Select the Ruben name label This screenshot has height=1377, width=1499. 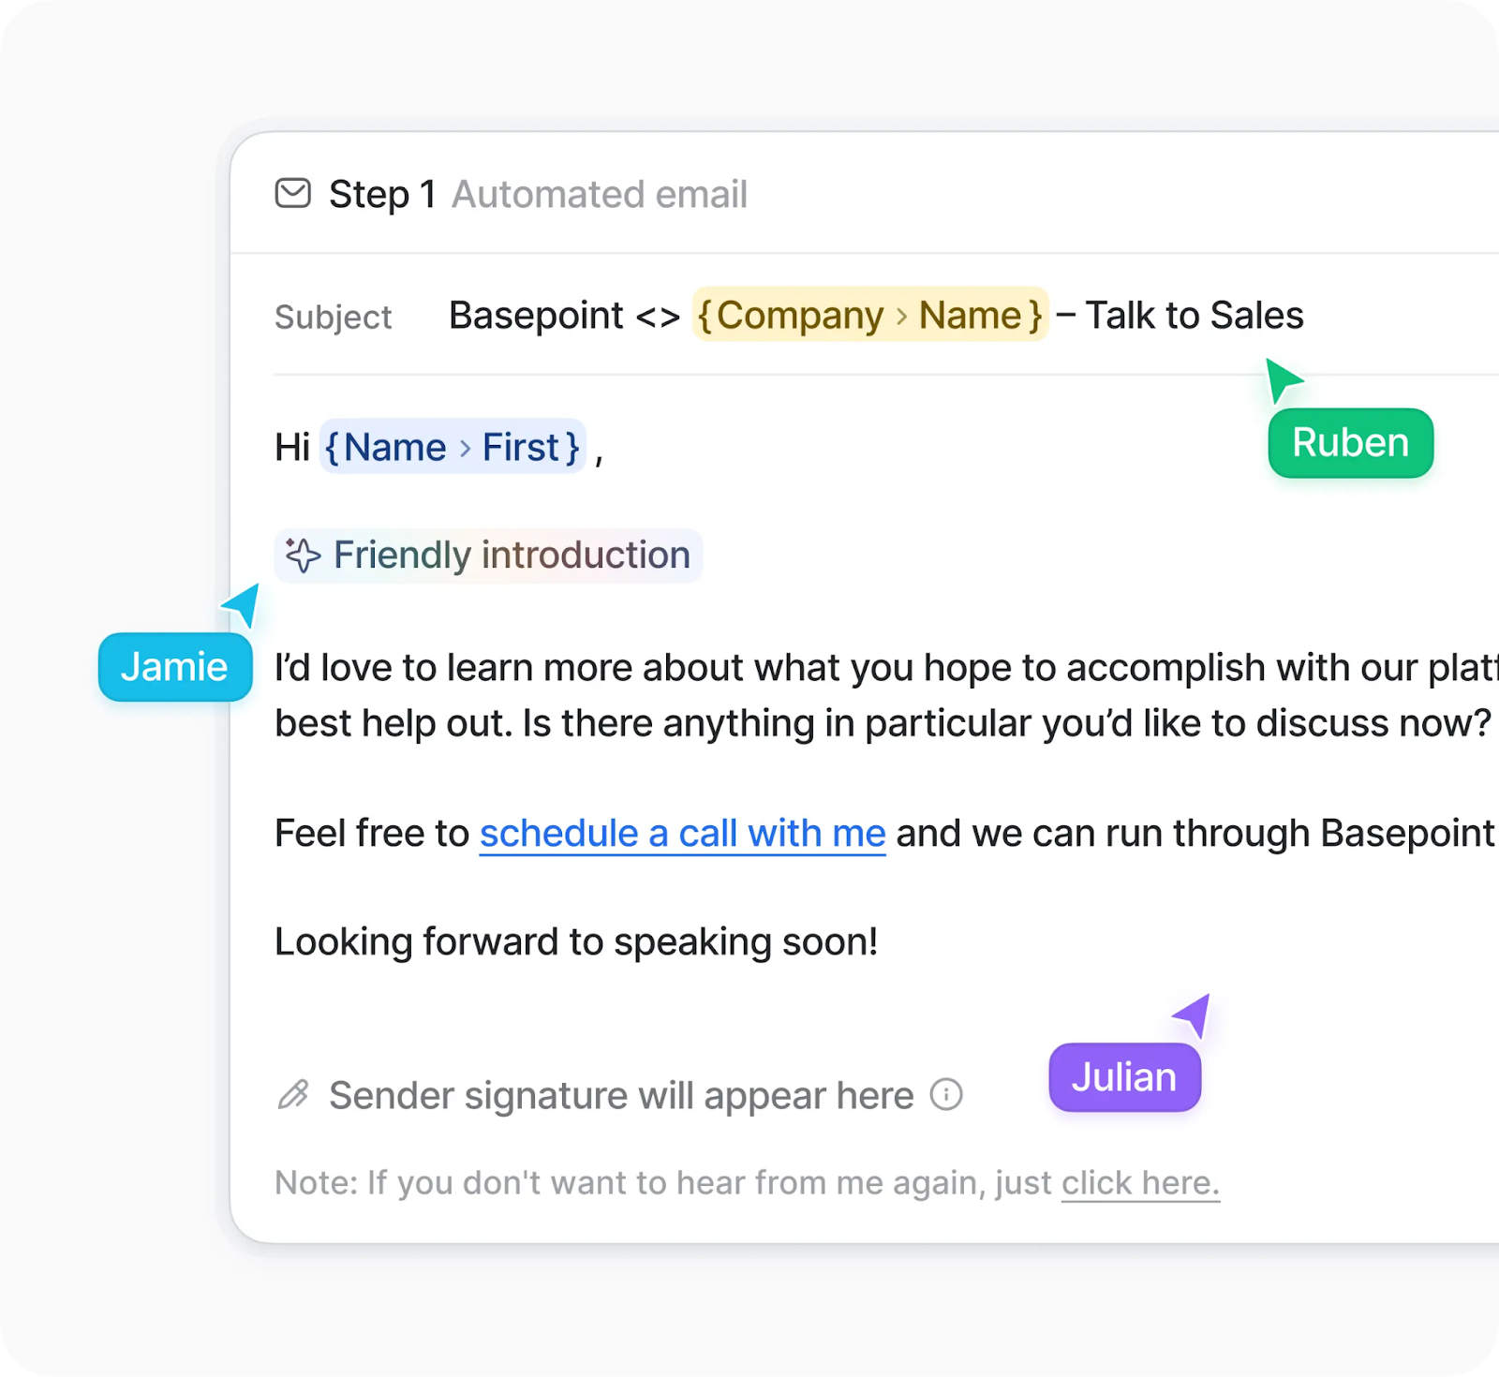[1349, 443]
